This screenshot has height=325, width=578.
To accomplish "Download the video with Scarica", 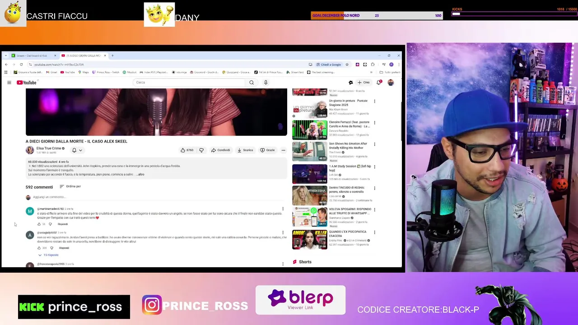I will pyautogui.click(x=245, y=150).
